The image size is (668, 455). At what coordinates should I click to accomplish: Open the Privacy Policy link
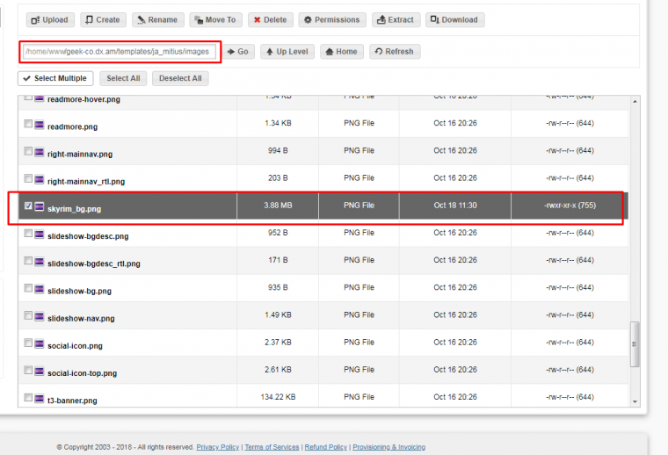[x=217, y=447]
